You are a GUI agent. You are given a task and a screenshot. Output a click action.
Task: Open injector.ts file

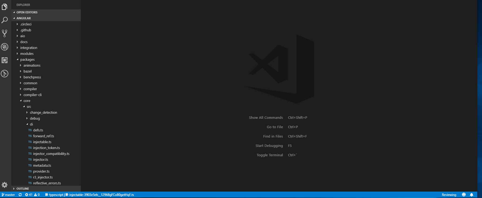coord(46,159)
